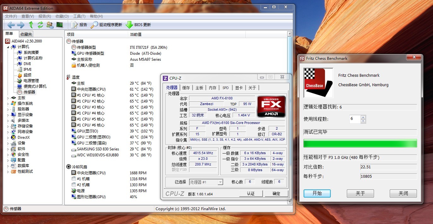Click the green Up arrow toolbar icon
Viewport: 433px width, 224px height.
tap(31, 25)
